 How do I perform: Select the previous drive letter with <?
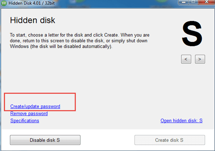(x=186, y=59)
